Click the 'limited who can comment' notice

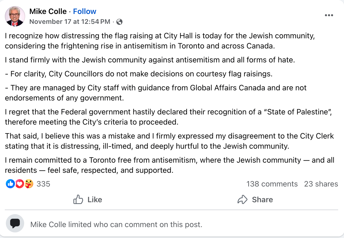click(116, 225)
